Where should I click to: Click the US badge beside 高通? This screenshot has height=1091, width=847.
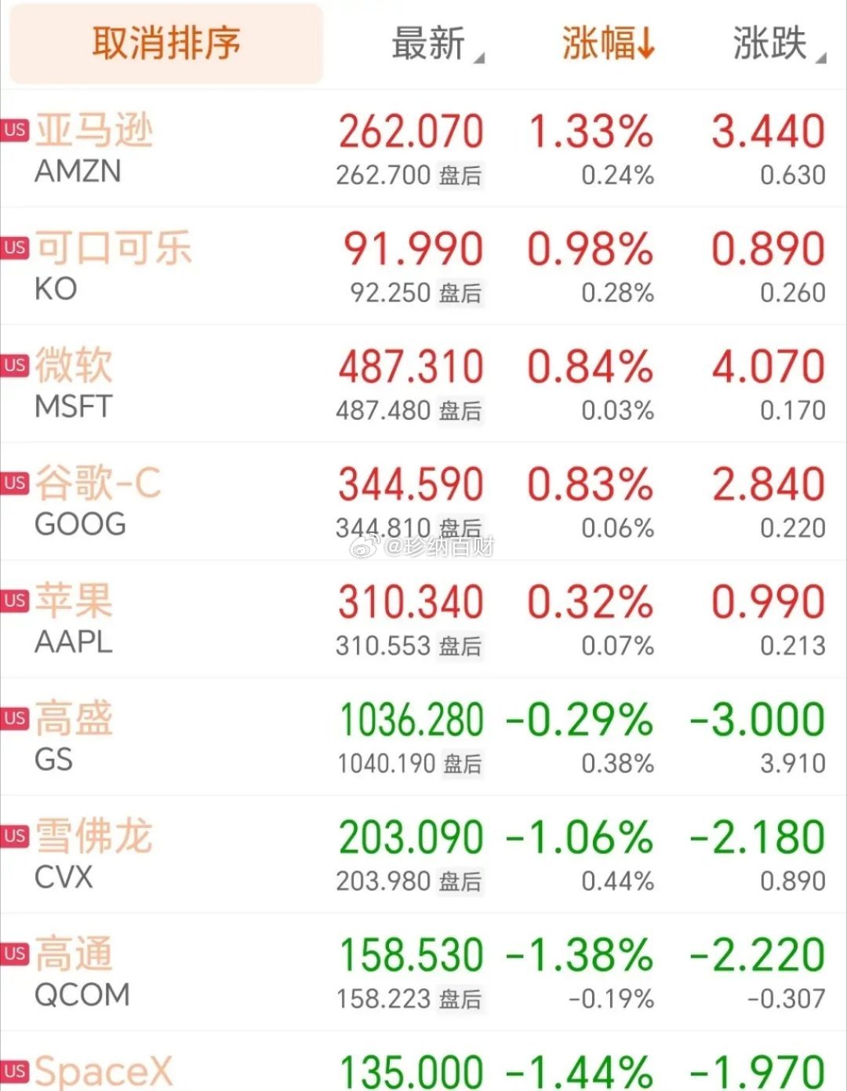pos(15,954)
